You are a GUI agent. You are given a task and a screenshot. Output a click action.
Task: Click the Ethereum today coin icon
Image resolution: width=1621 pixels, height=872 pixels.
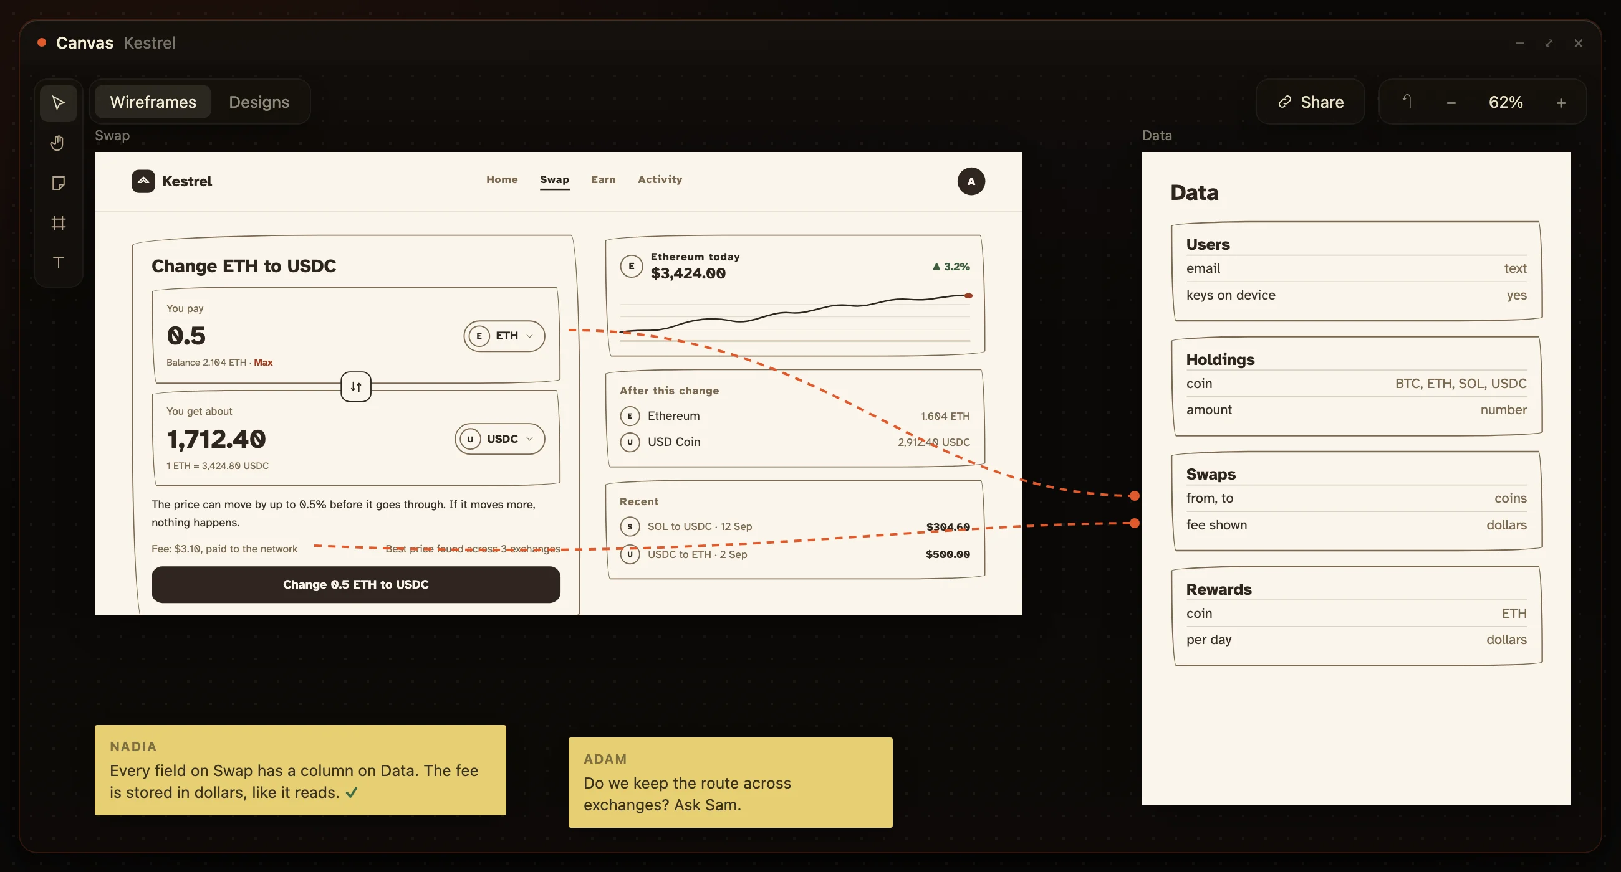coord(631,266)
